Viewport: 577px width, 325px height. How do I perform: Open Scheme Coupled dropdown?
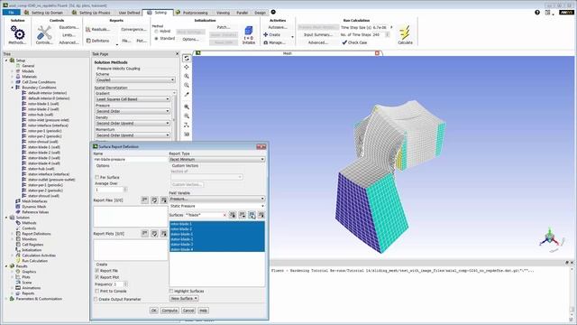tap(135, 80)
